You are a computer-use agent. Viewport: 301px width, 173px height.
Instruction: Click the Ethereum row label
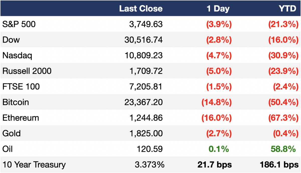click(x=21, y=118)
